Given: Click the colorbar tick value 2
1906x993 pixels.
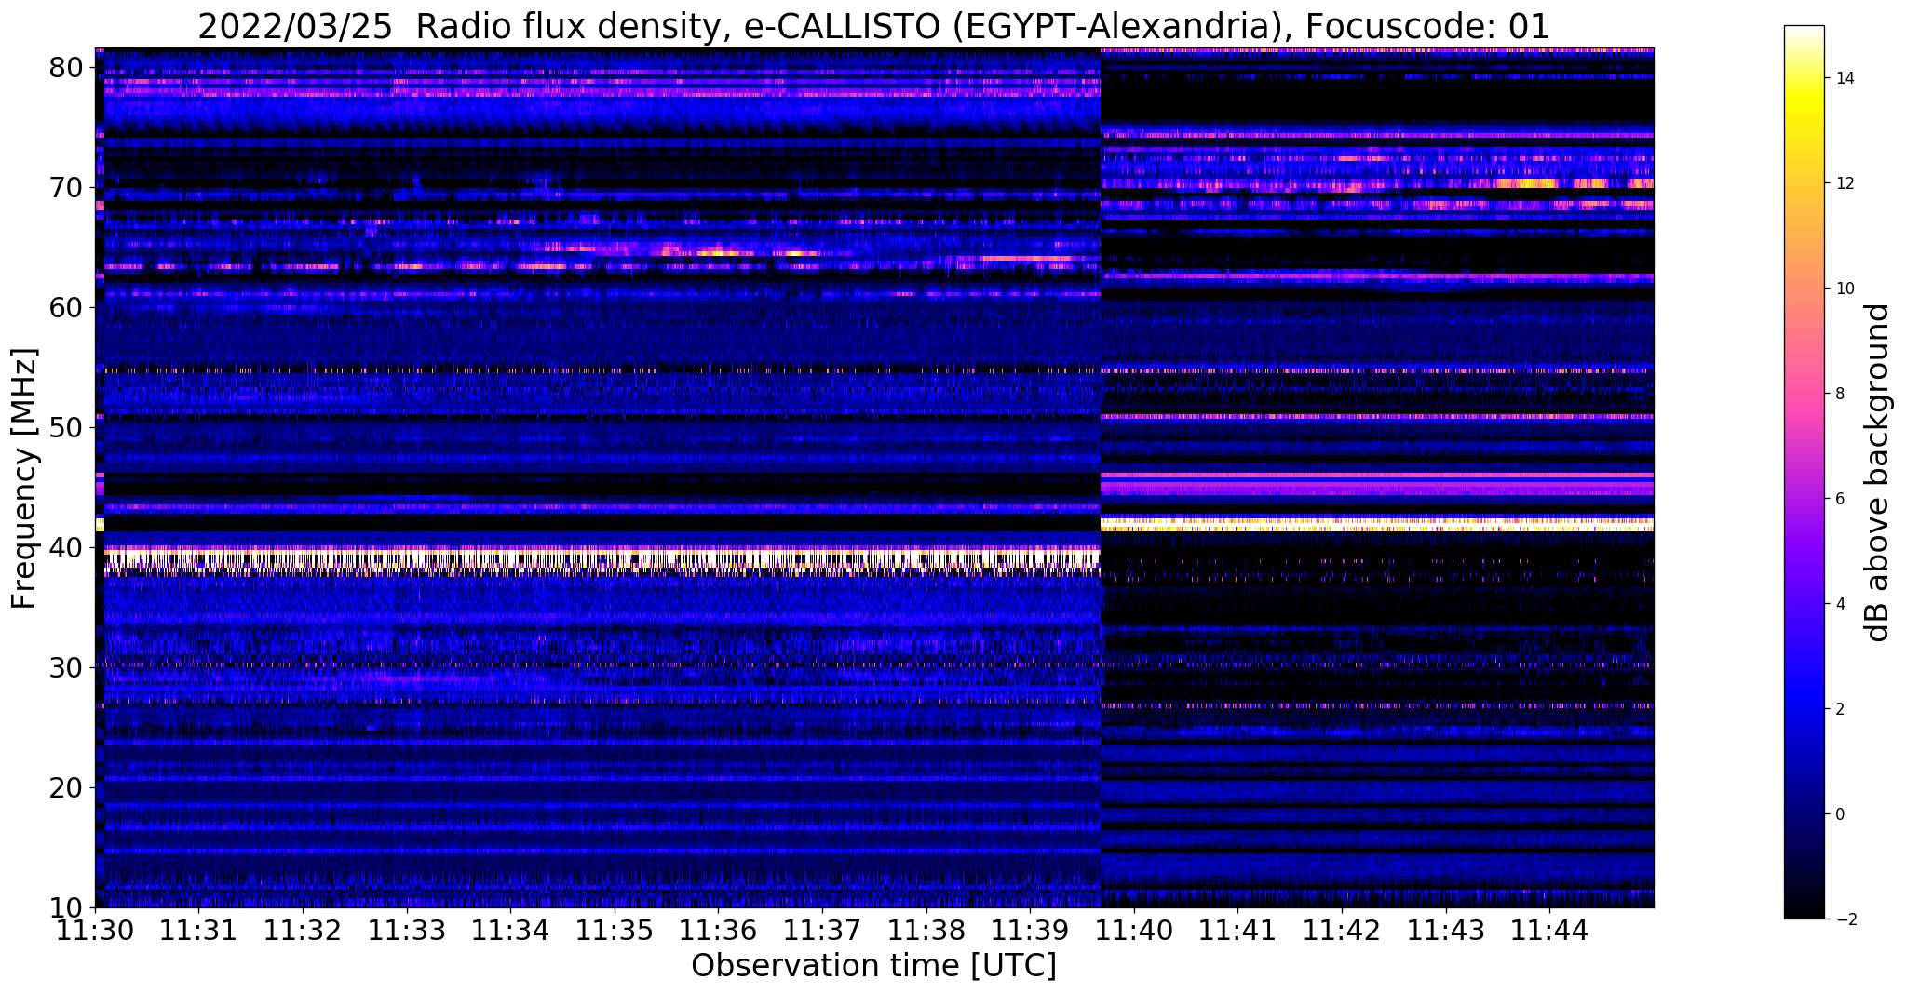Looking at the screenshot, I should [x=1839, y=709].
